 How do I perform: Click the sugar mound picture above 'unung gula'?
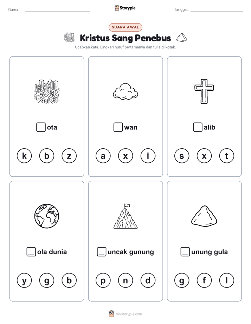[204, 216]
